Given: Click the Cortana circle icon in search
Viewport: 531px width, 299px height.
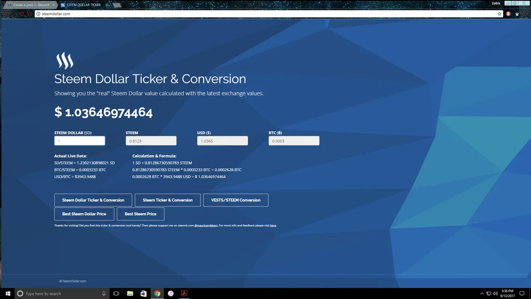Looking at the screenshot, I should click(x=20, y=294).
